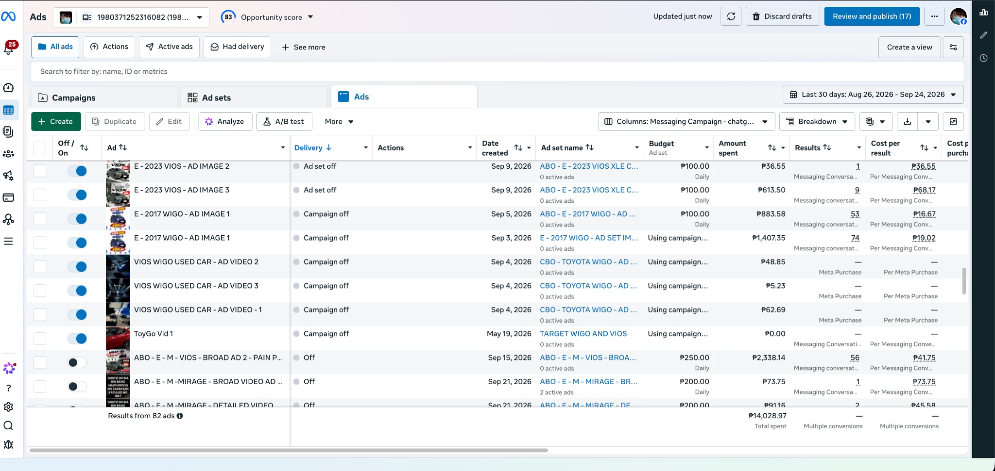Click the view filter settings icon beside Create a view
The height and width of the screenshot is (471, 995).
click(x=953, y=47)
